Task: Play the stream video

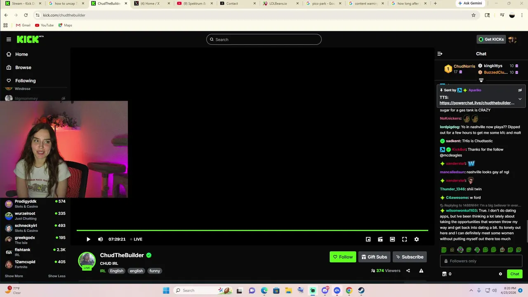Action: pyautogui.click(x=88, y=239)
